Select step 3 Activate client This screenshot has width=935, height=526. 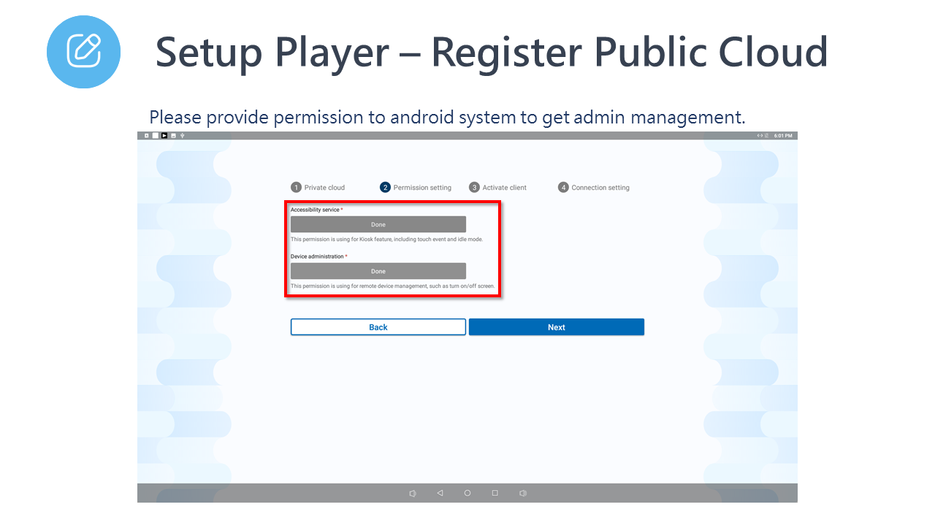click(498, 188)
